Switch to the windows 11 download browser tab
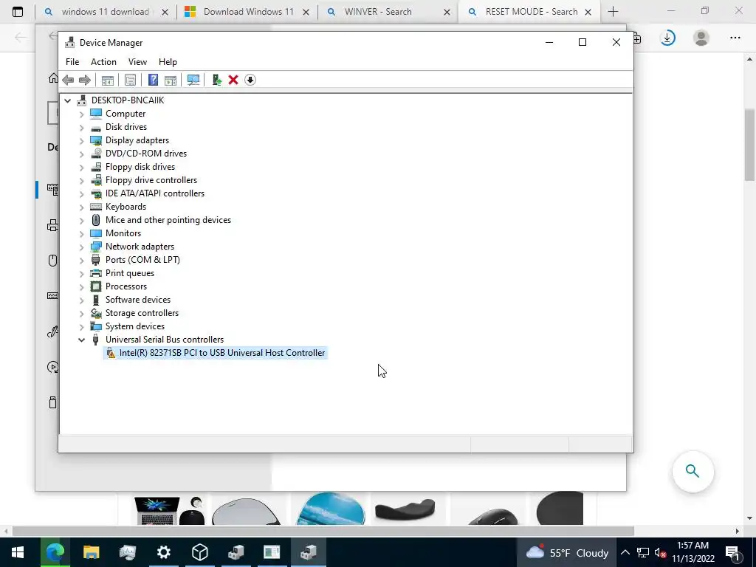The image size is (756, 567). pyautogui.click(x=105, y=12)
